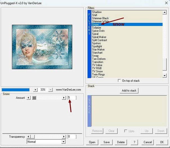The width and height of the screenshot is (170, 148).
Task: Open the Normal blend mode dropdown
Action: coord(63,142)
